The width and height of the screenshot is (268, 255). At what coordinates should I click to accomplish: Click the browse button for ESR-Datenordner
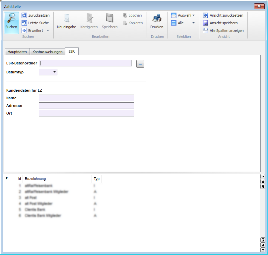(140, 64)
